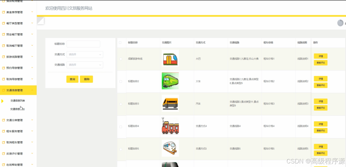Click the folder icon beside 取消导游管理

tap(4, 79)
